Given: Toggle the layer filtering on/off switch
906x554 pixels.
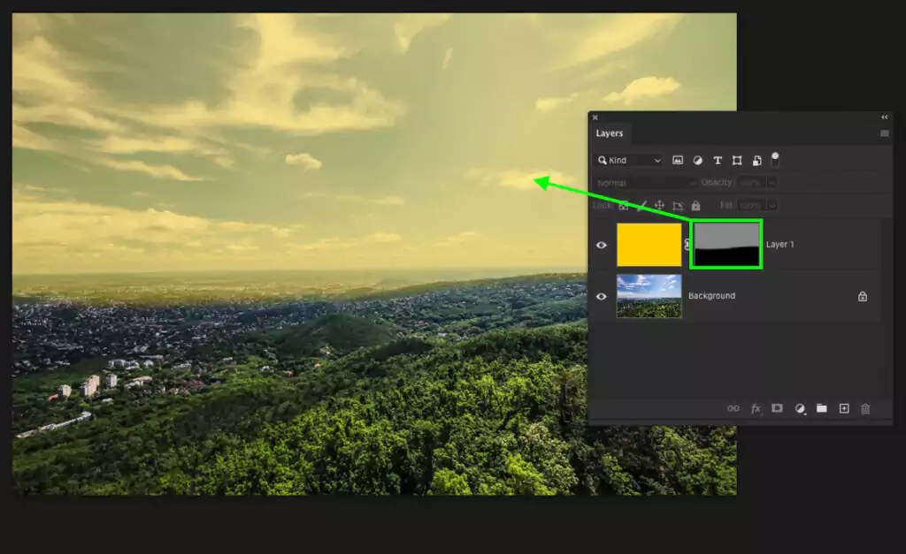Looking at the screenshot, I should pyautogui.click(x=775, y=159).
